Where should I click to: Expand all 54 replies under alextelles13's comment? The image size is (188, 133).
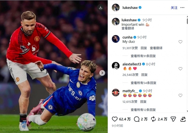tap(143, 83)
